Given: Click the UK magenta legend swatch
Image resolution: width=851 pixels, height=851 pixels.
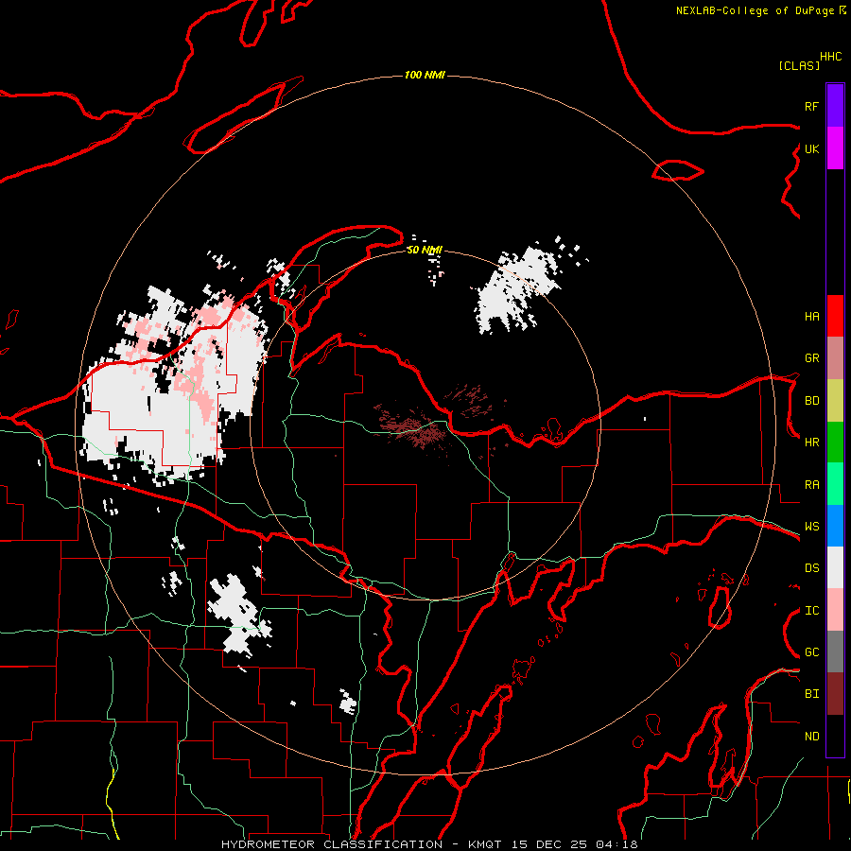Looking at the screenshot, I should (835, 148).
